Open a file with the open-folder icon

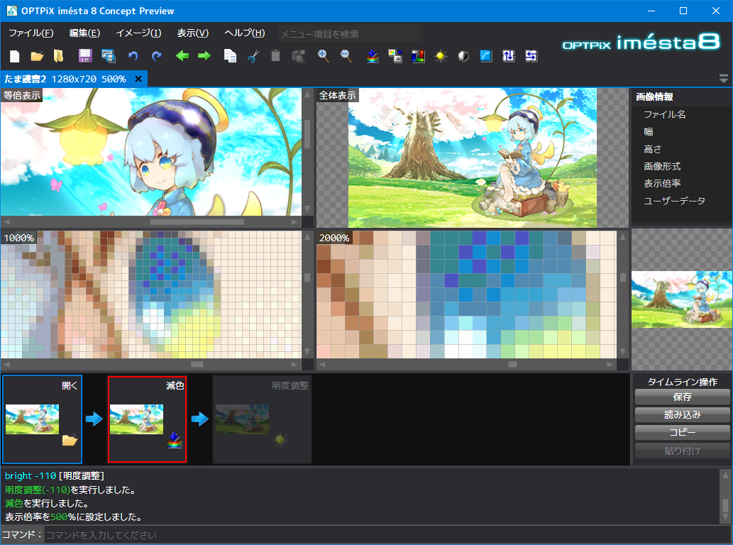(37, 56)
